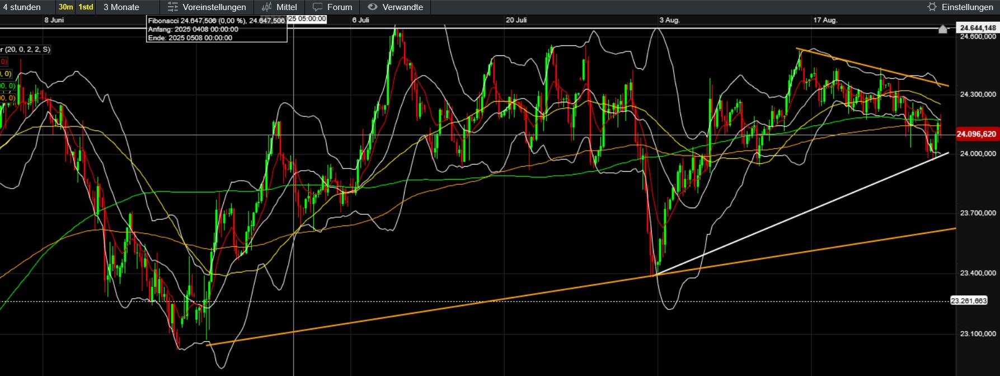Select the Bollinger (20, 0, 2, 2, S) indicator label
The width and height of the screenshot is (1000, 376).
[25, 49]
